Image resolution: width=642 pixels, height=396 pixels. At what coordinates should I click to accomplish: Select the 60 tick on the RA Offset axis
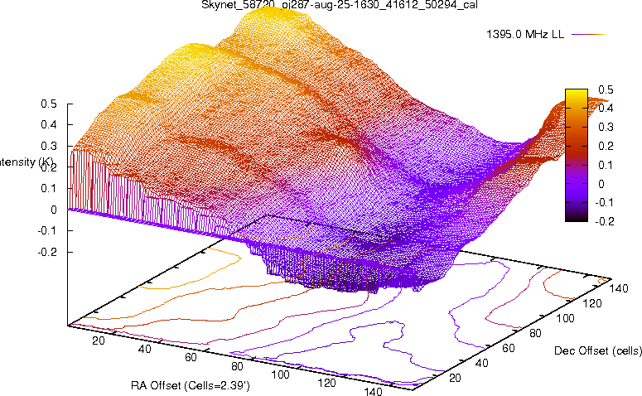tap(191, 357)
